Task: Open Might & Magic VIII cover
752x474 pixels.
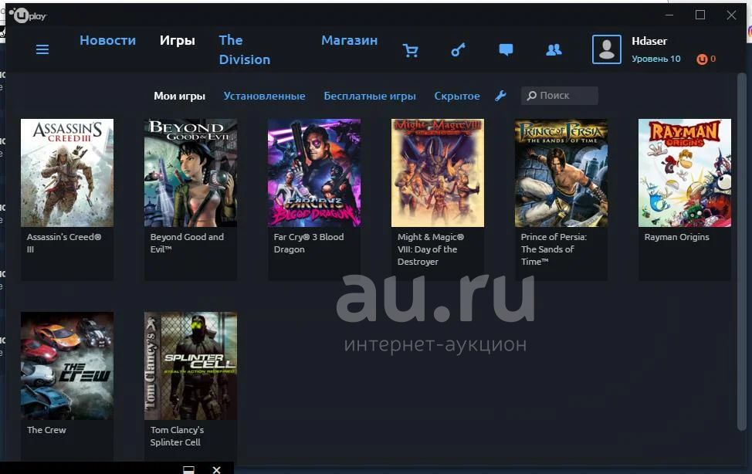Action: pyautogui.click(x=438, y=173)
